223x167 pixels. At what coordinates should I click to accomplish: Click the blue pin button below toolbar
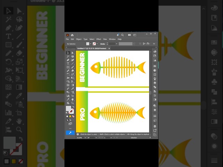tap(70, 133)
